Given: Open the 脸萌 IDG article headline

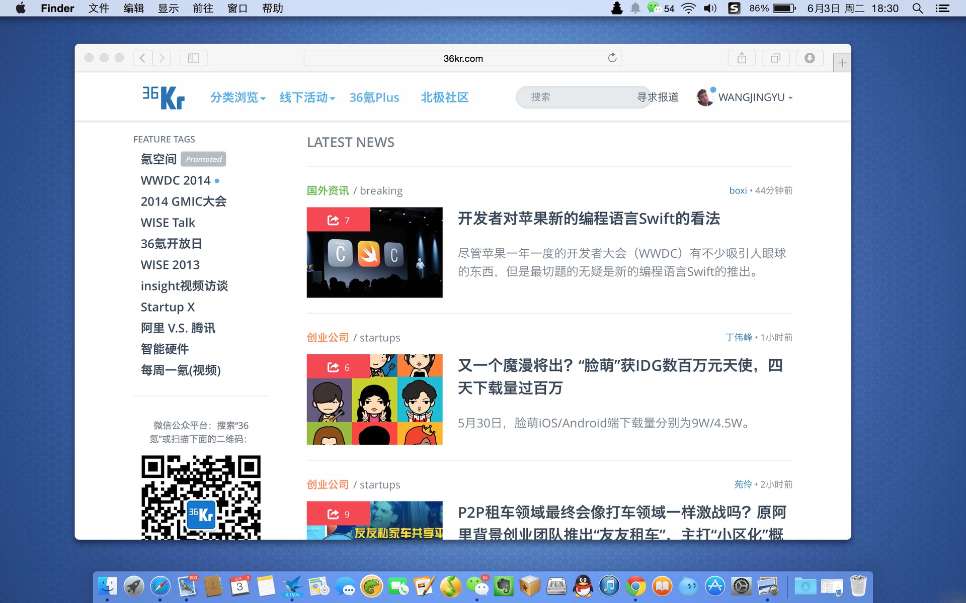Looking at the screenshot, I should tap(620, 376).
